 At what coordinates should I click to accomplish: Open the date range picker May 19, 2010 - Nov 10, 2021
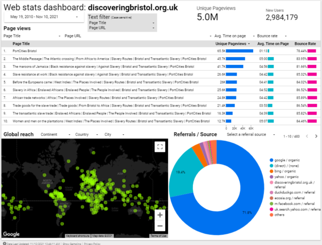pyautogui.click(x=44, y=17)
